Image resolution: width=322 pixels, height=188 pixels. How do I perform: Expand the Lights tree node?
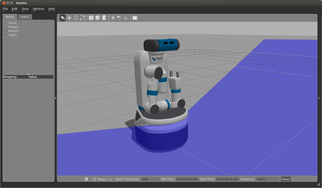tap(6, 35)
